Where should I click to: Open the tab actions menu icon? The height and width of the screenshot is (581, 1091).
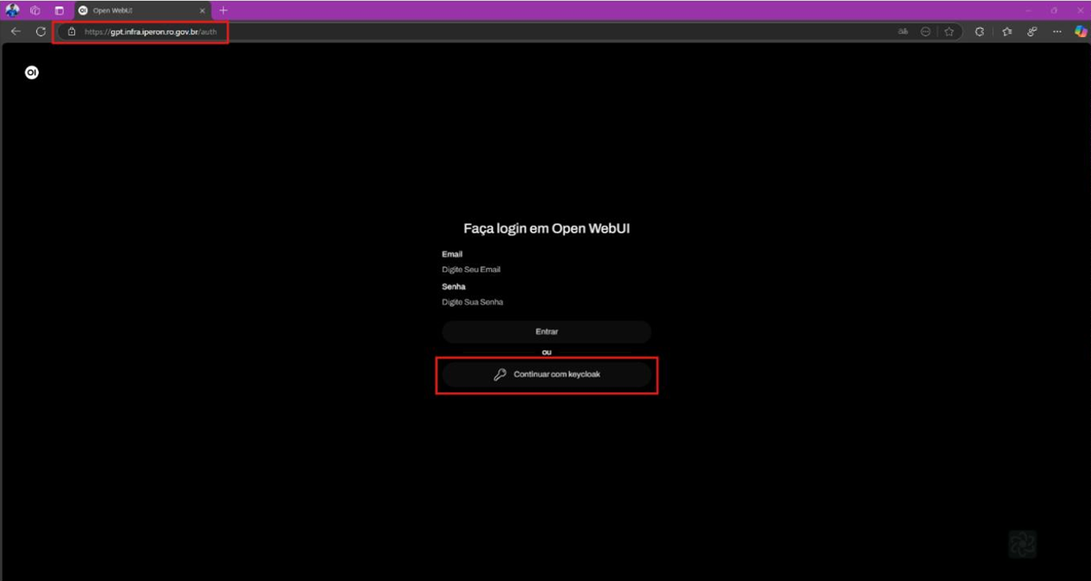tap(59, 10)
